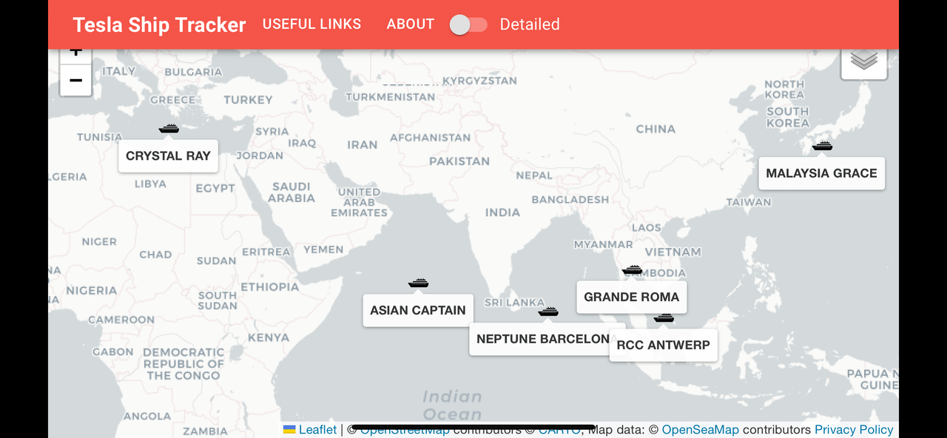
Task: Click the ship icon above RCC ANTWERP
Action: pos(664,318)
